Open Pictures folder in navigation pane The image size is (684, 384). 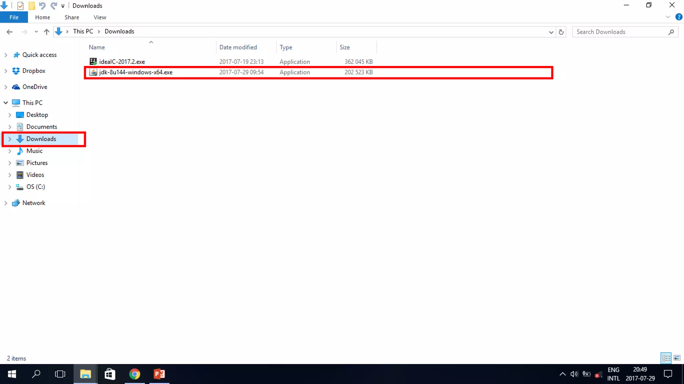coord(37,163)
